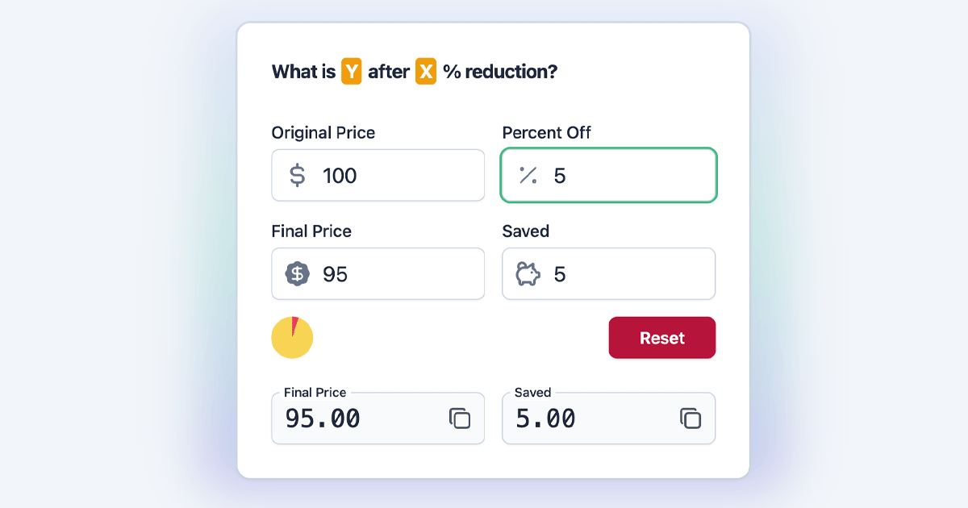
Task: Copy the Saved 5.00 result
Action: point(691,418)
